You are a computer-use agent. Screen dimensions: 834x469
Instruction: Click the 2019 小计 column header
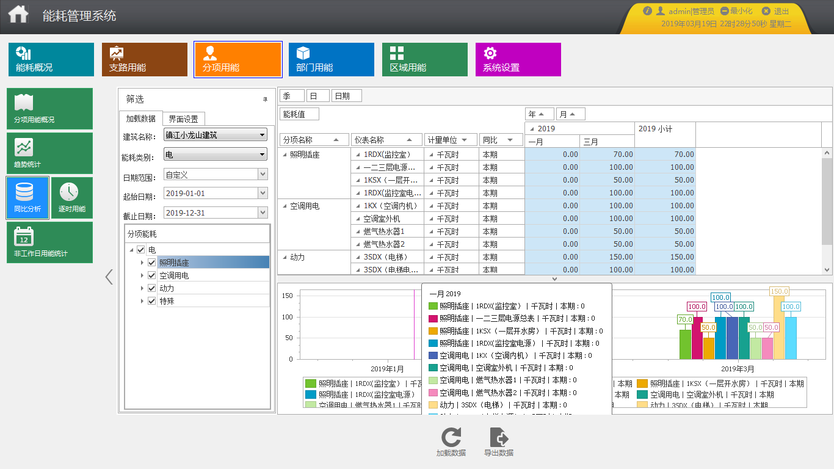point(665,135)
